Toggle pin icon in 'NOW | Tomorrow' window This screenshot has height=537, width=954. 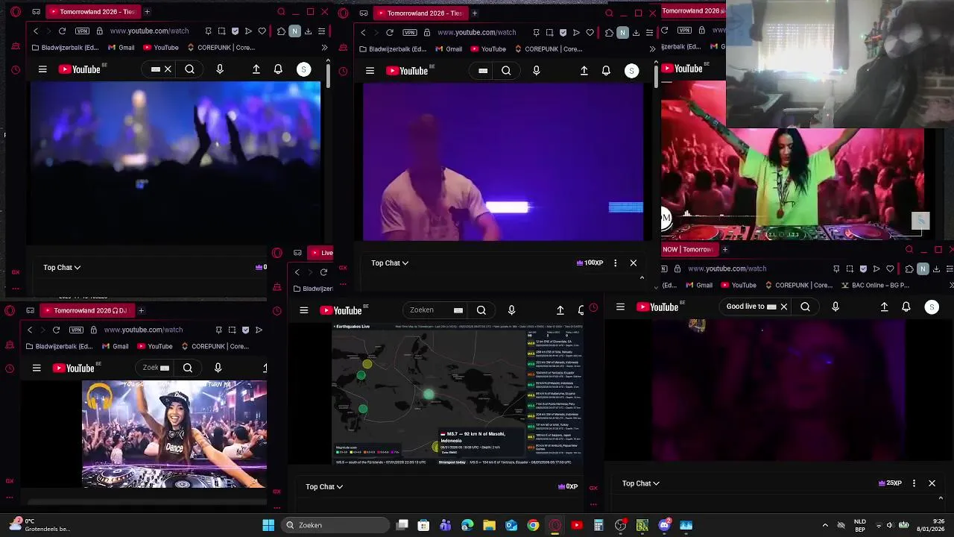836,268
